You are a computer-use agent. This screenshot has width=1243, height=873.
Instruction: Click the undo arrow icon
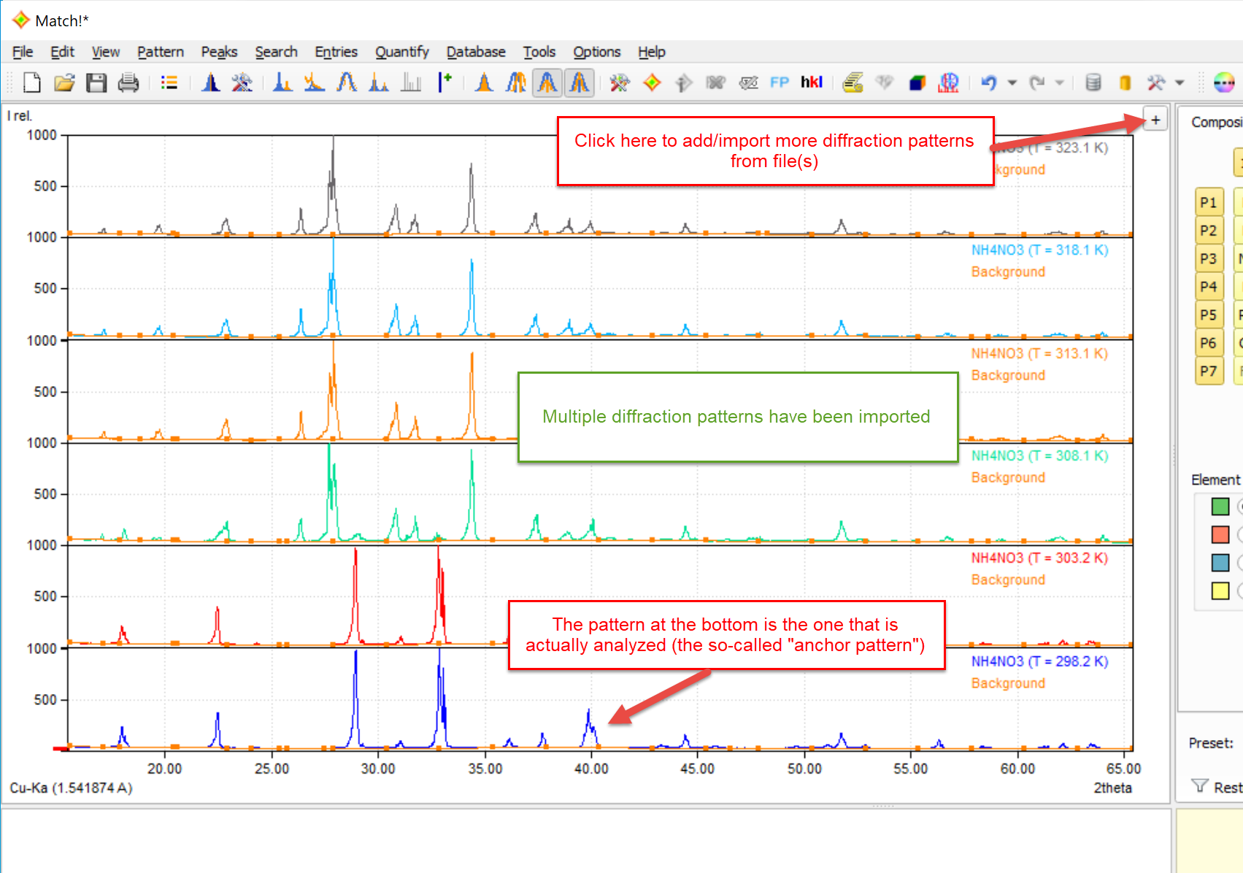[x=989, y=82]
